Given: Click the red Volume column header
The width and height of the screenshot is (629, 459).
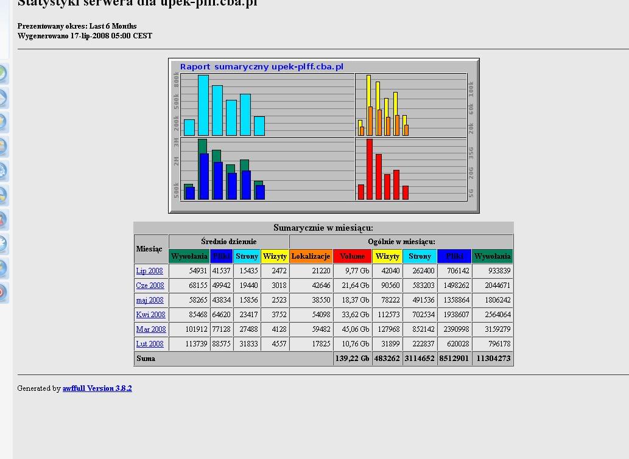Looking at the screenshot, I should coord(352,256).
